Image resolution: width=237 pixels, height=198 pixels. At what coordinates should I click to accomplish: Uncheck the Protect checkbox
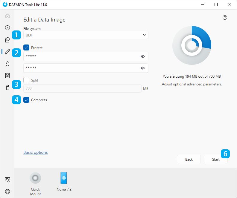pyautogui.click(x=26, y=47)
